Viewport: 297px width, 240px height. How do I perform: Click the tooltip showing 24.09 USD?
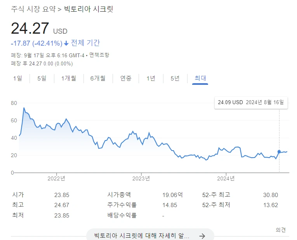[x=251, y=103]
